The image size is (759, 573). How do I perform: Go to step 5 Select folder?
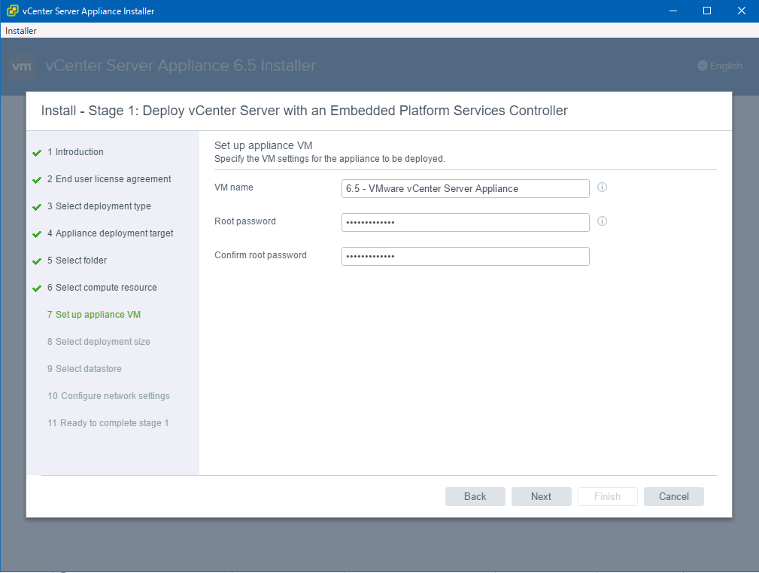pos(77,261)
